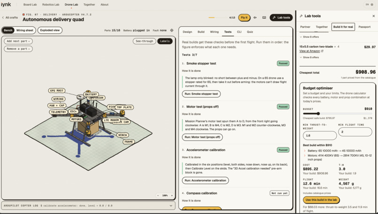
Task: Expand the Ardupilot Copter Log
Action: click(x=171, y=206)
